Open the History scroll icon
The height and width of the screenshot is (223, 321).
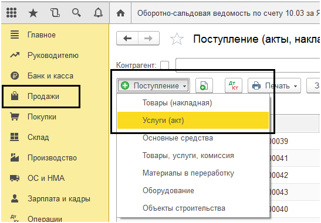click(55, 13)
